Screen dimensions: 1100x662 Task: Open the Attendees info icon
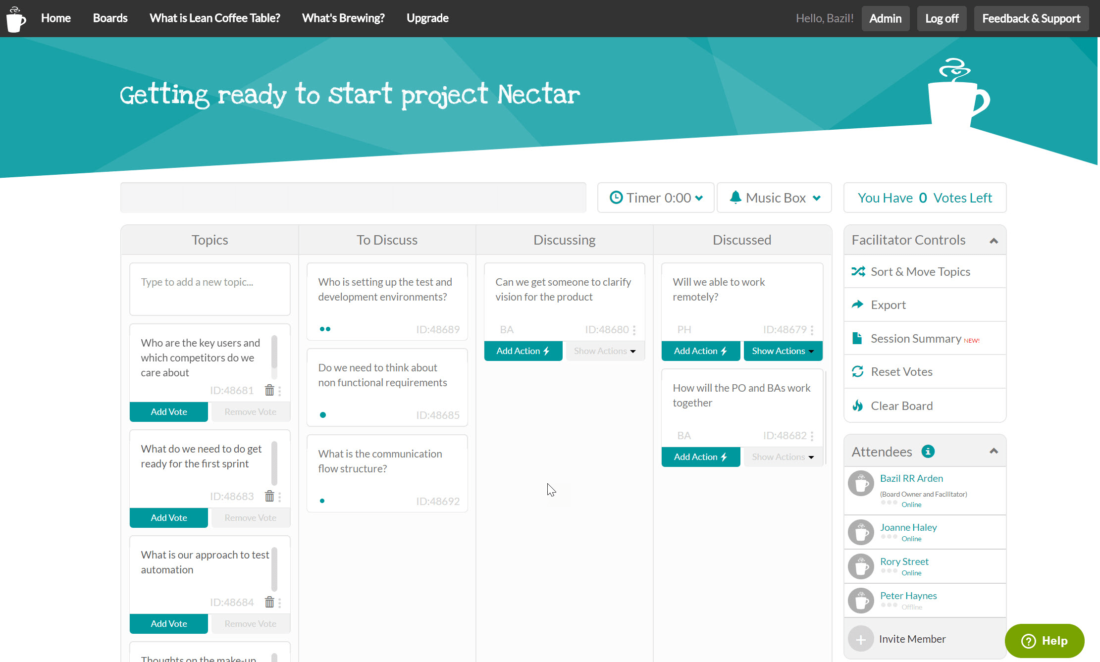point(928,451)
